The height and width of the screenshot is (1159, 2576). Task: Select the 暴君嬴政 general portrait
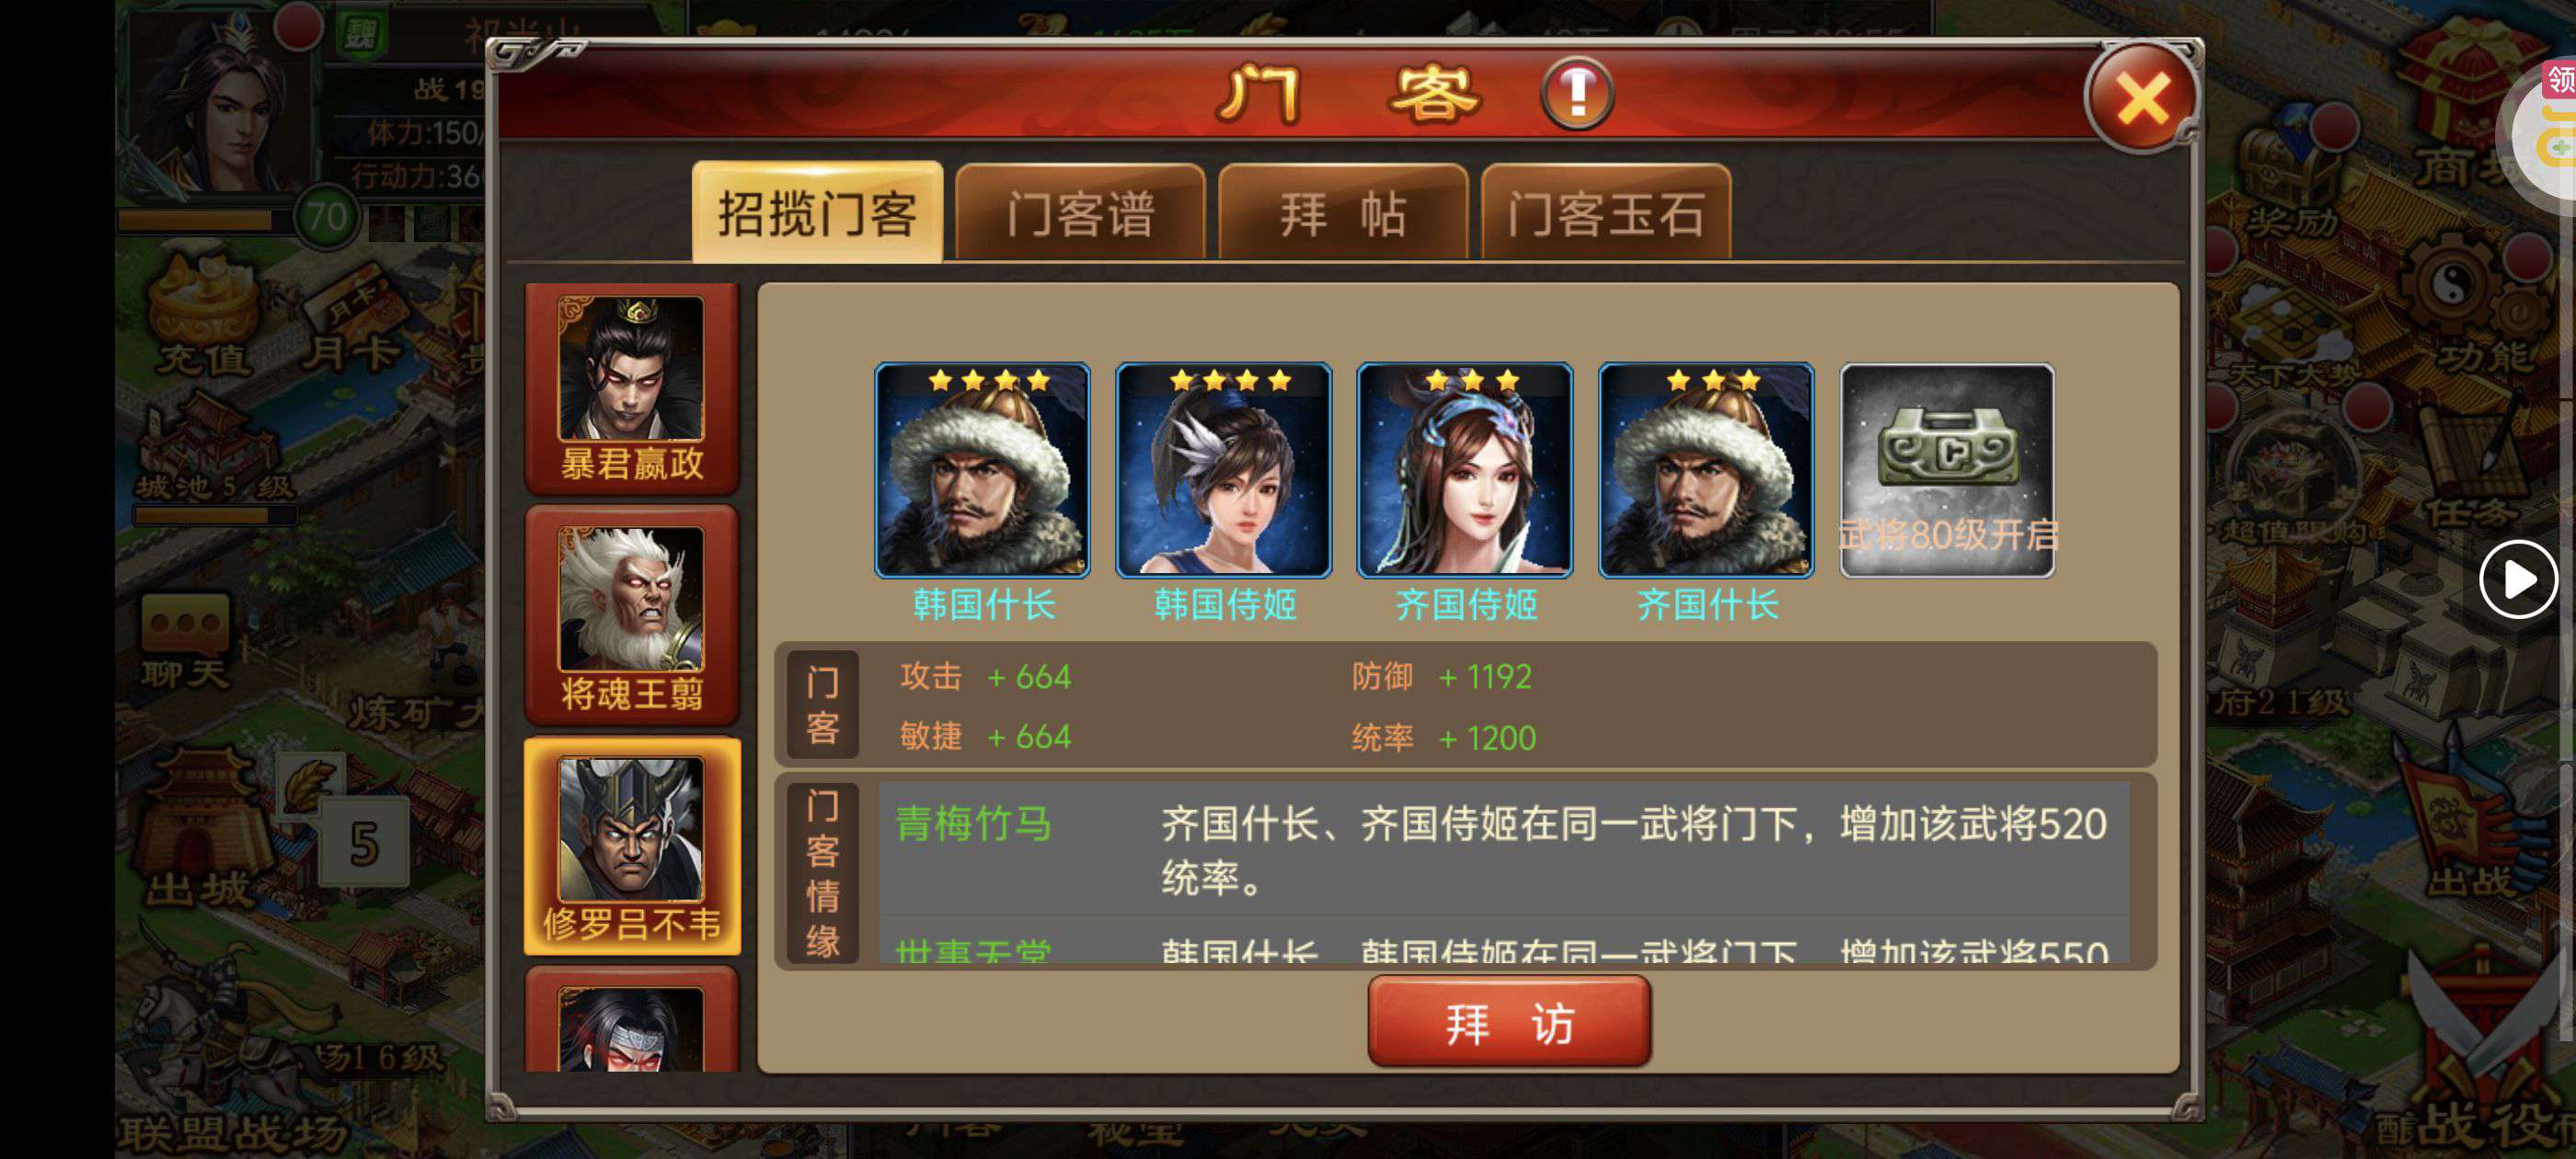(632, 388)
